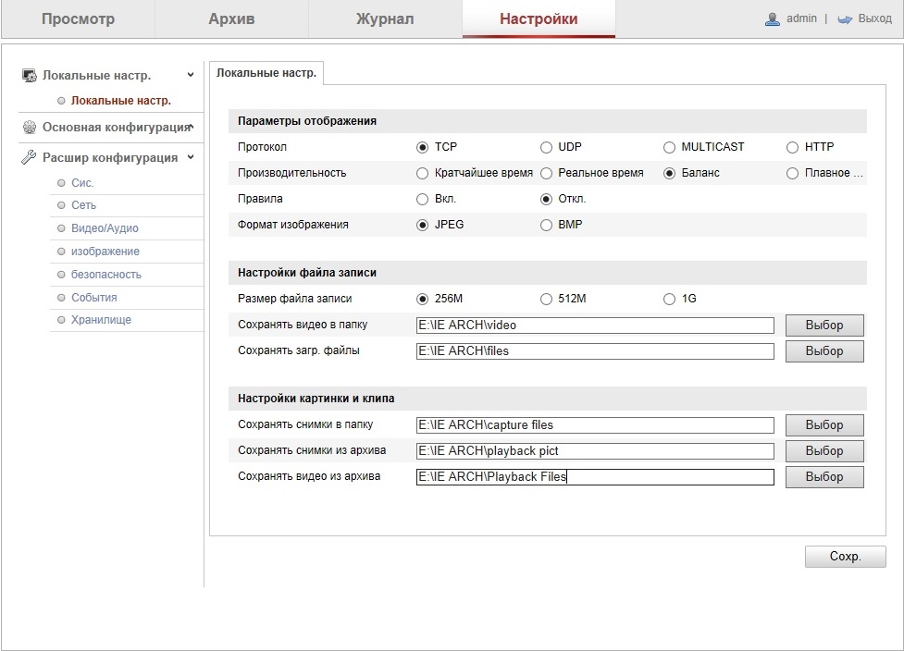Open the Просмотр tab
904x651 pixels.
pos(78,19)
